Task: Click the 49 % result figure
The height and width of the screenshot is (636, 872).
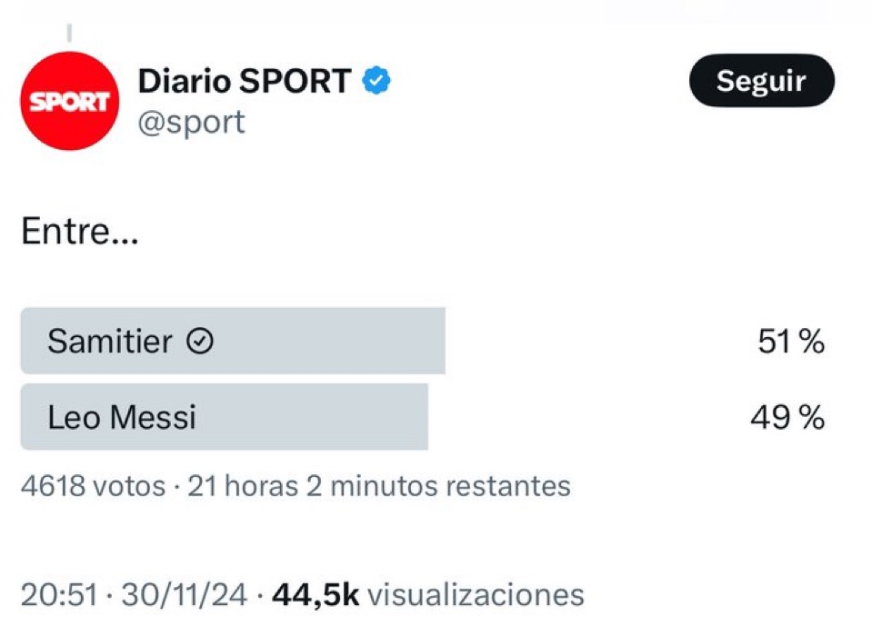Action: [x=787, y=417]
